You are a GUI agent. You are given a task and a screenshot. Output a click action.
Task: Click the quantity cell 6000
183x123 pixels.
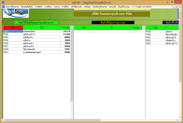click(x=65, y=37)
